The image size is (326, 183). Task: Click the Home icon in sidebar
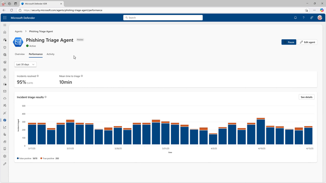[5, 32]
